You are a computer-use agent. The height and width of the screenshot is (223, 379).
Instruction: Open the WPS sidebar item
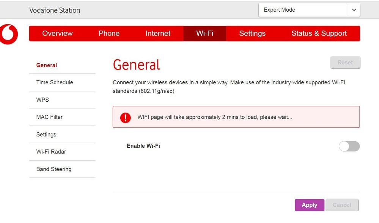point(62,100)
